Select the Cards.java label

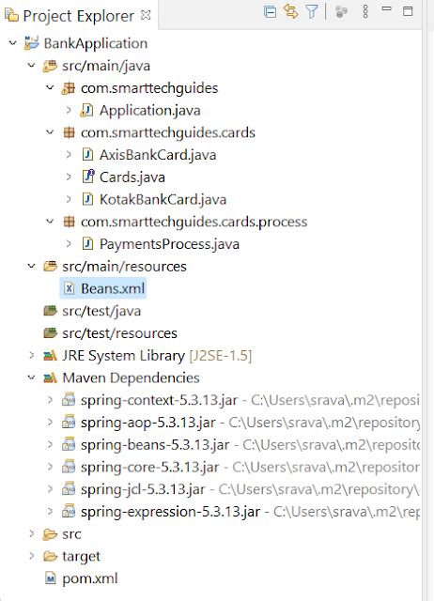[132, 177]
